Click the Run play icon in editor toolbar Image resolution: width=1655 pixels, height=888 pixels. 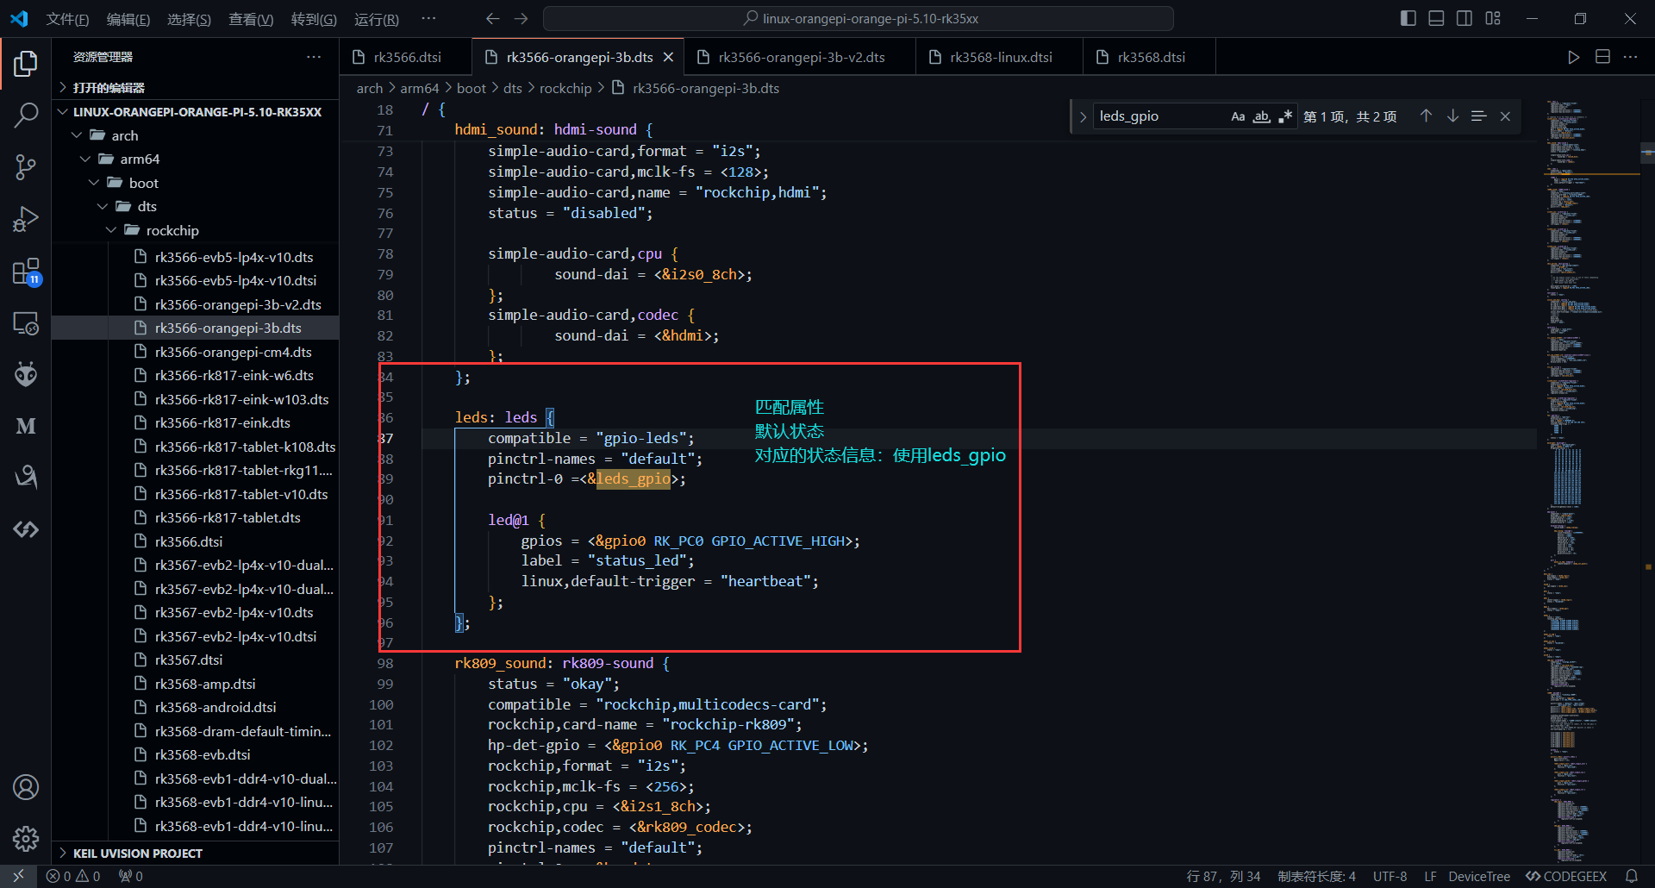tap(1573, 57)
